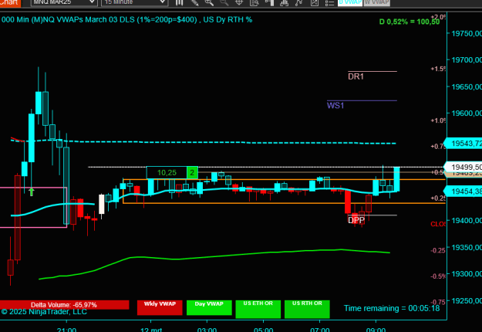Select the DPP pivot level label

coord(356,220)
